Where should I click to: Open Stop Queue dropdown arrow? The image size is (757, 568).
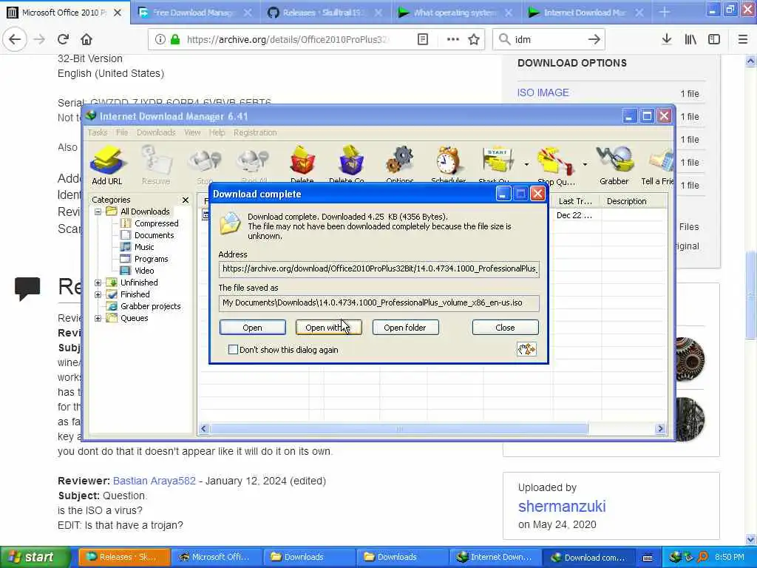pyautogui.click(x=585, y=165)
